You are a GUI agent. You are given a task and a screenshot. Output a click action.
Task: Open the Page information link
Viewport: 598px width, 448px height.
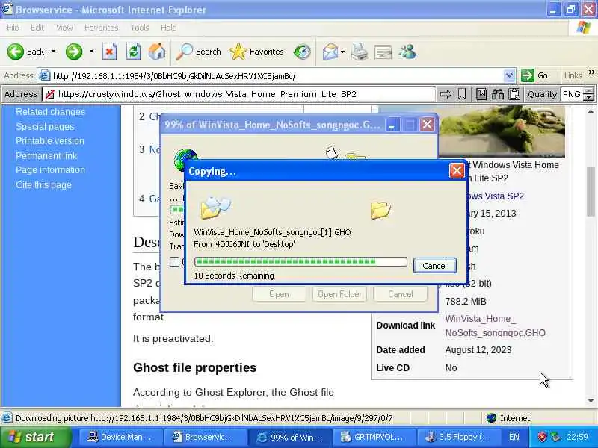(50, 170)
